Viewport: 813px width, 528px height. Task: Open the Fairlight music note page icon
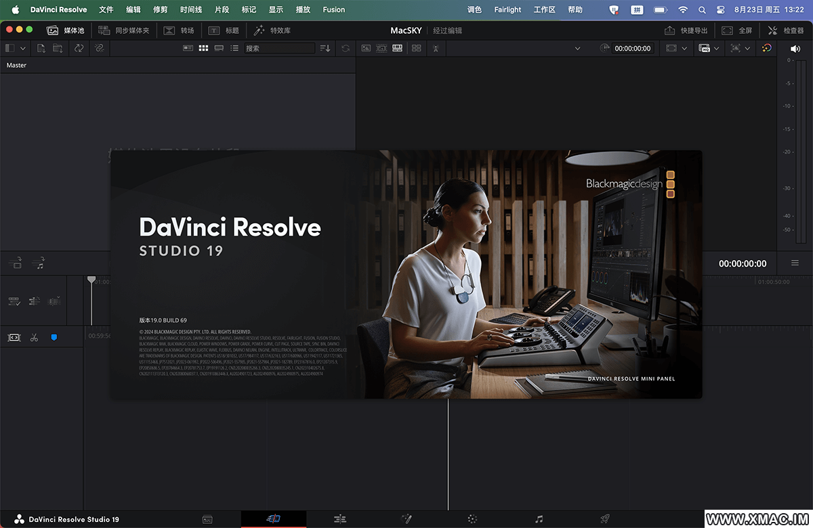(539, 519)
